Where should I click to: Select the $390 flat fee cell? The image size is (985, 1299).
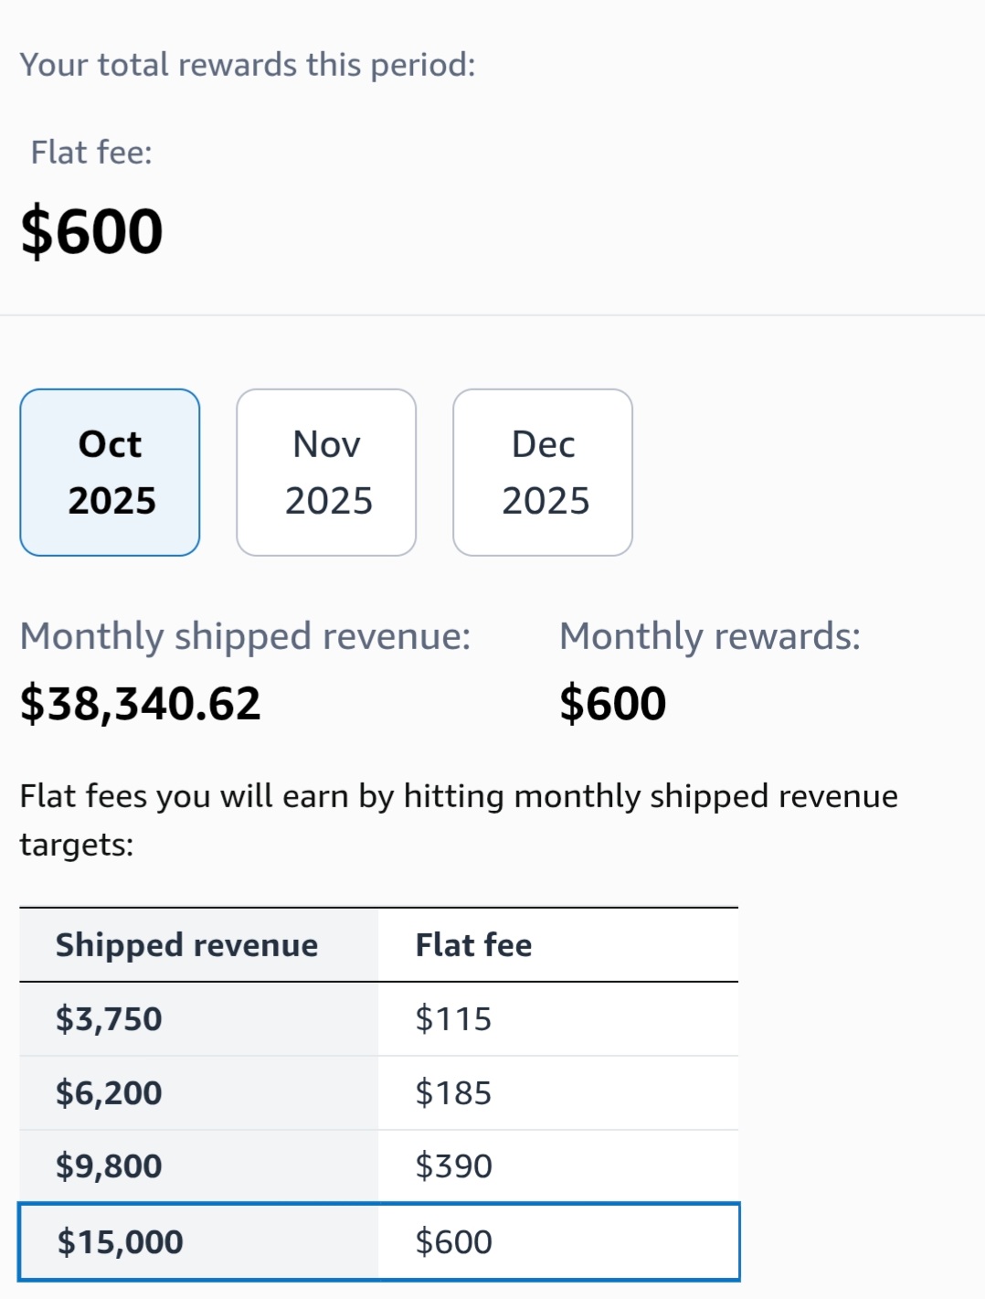(453, 1166)
